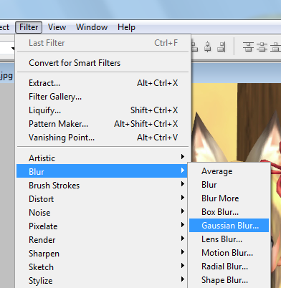Choose Motion Blur... filter
The width and height of the screenshot is (281, 288).
click(x=229, y=253)
